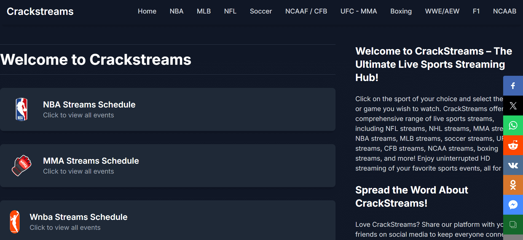Image resolution: width=523 pixels, height=240 pixels.
Task: Click the WNBA logo icon
Action: point(15,222)
